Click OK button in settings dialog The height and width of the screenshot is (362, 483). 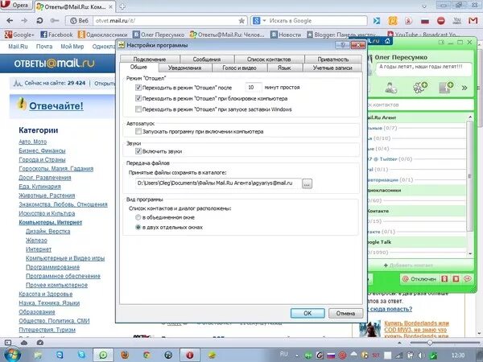click(308, 313)
